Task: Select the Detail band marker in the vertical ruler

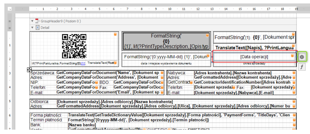Action: tap(10, 28)
